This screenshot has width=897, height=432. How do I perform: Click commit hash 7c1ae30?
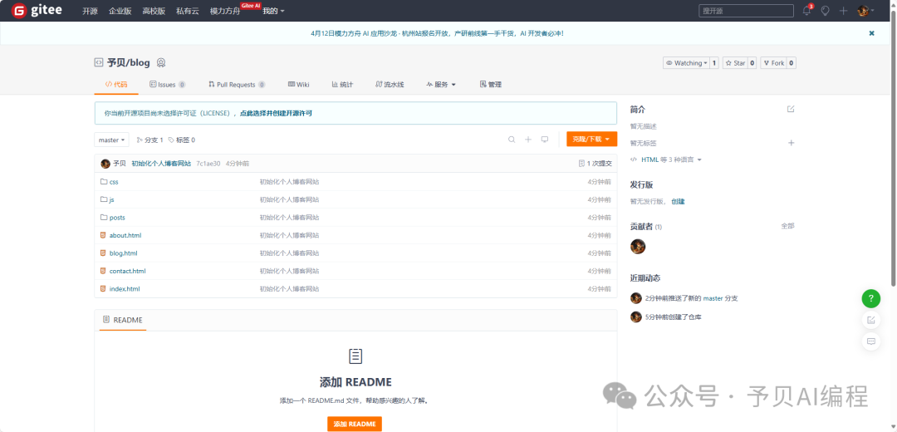click(208, 164)
